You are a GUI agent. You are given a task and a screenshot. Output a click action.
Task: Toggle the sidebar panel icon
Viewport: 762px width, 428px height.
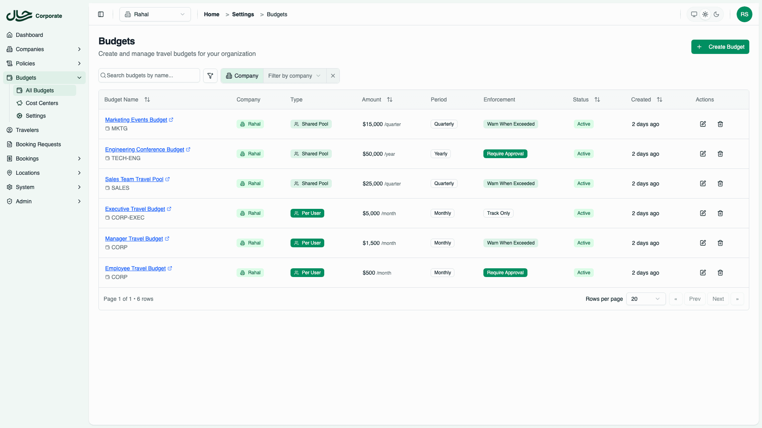click(101, 14)
